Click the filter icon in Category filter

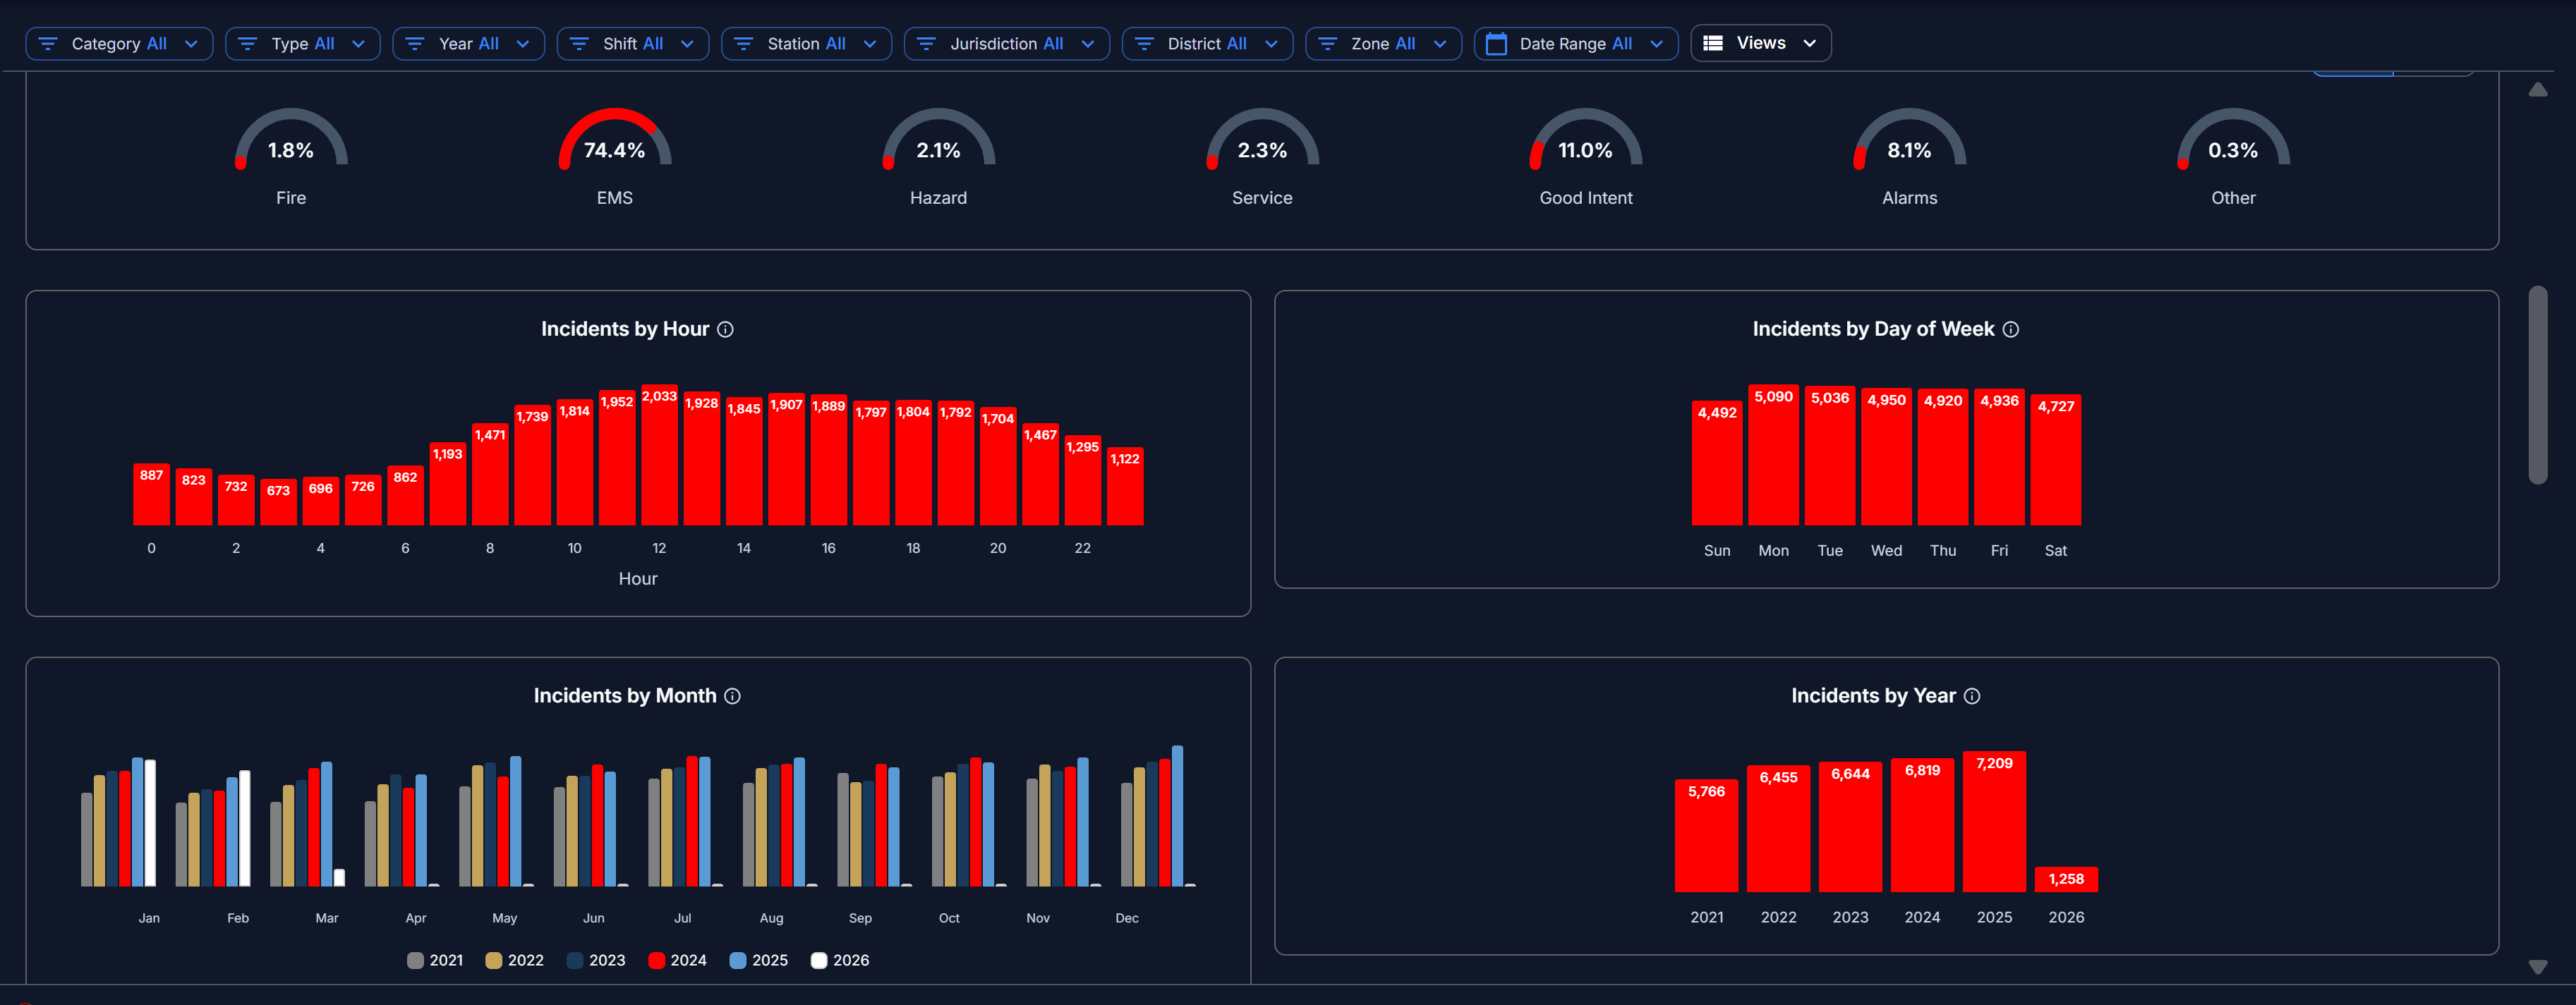point(48,44)
